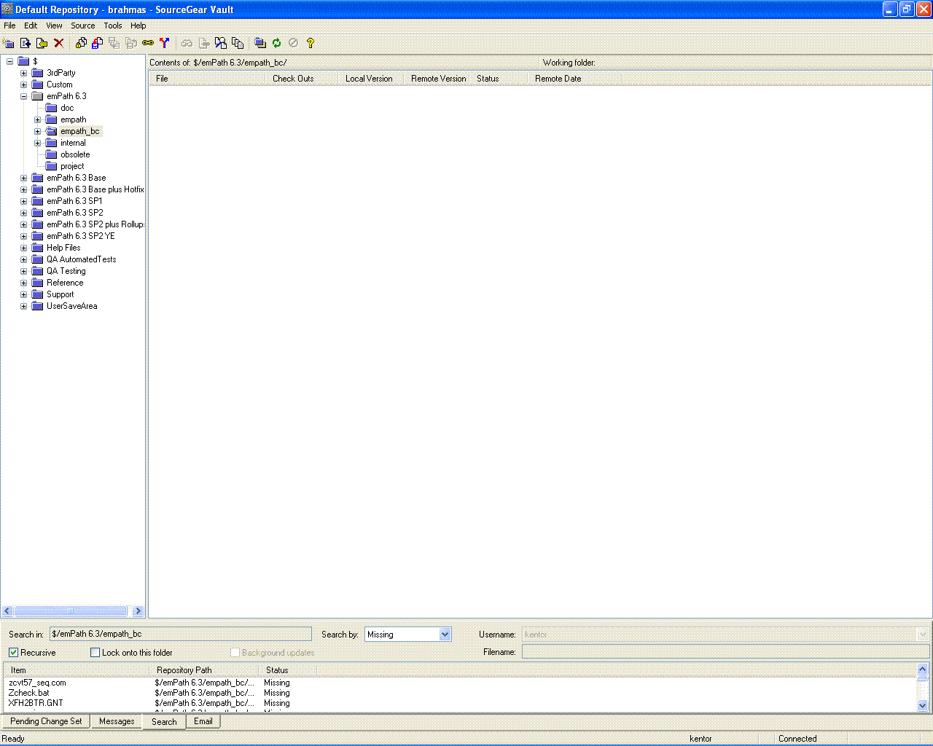Screen dimensions: 933x746
Task: Select XFH2BTR.GNT in search results
Action: (x=36, y=703)
